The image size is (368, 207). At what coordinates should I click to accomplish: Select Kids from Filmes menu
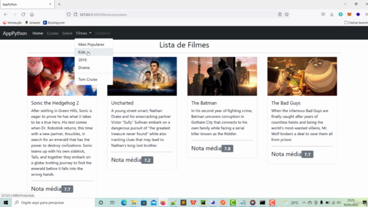pyautogui.click(x=94, y=52)
